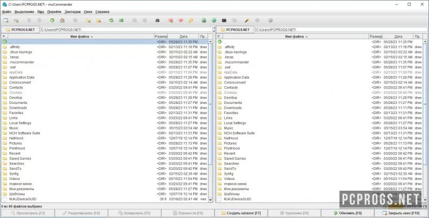Open the Окна menu

88,12
